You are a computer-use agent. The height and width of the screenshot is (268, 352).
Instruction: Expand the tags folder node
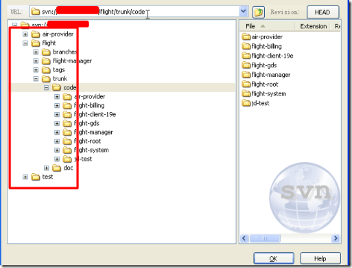point(36,70)
